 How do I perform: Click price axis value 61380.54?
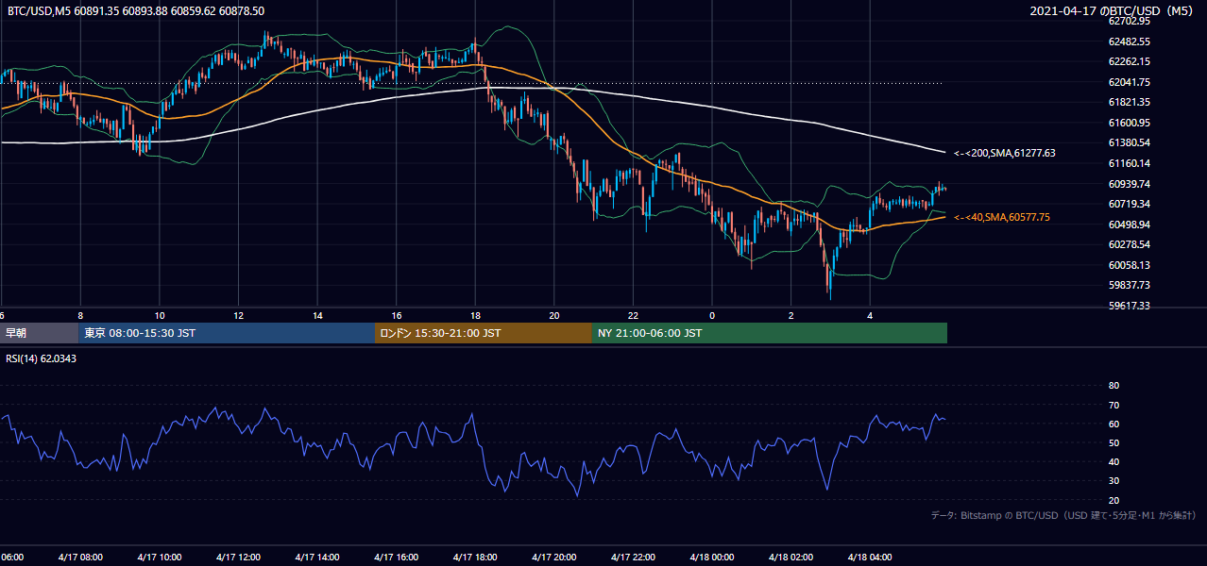click(1129, 142)
